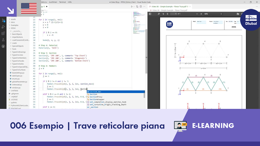Open the Terminal menu
This screenshot has height=146, width=260.
click(62, 2)
